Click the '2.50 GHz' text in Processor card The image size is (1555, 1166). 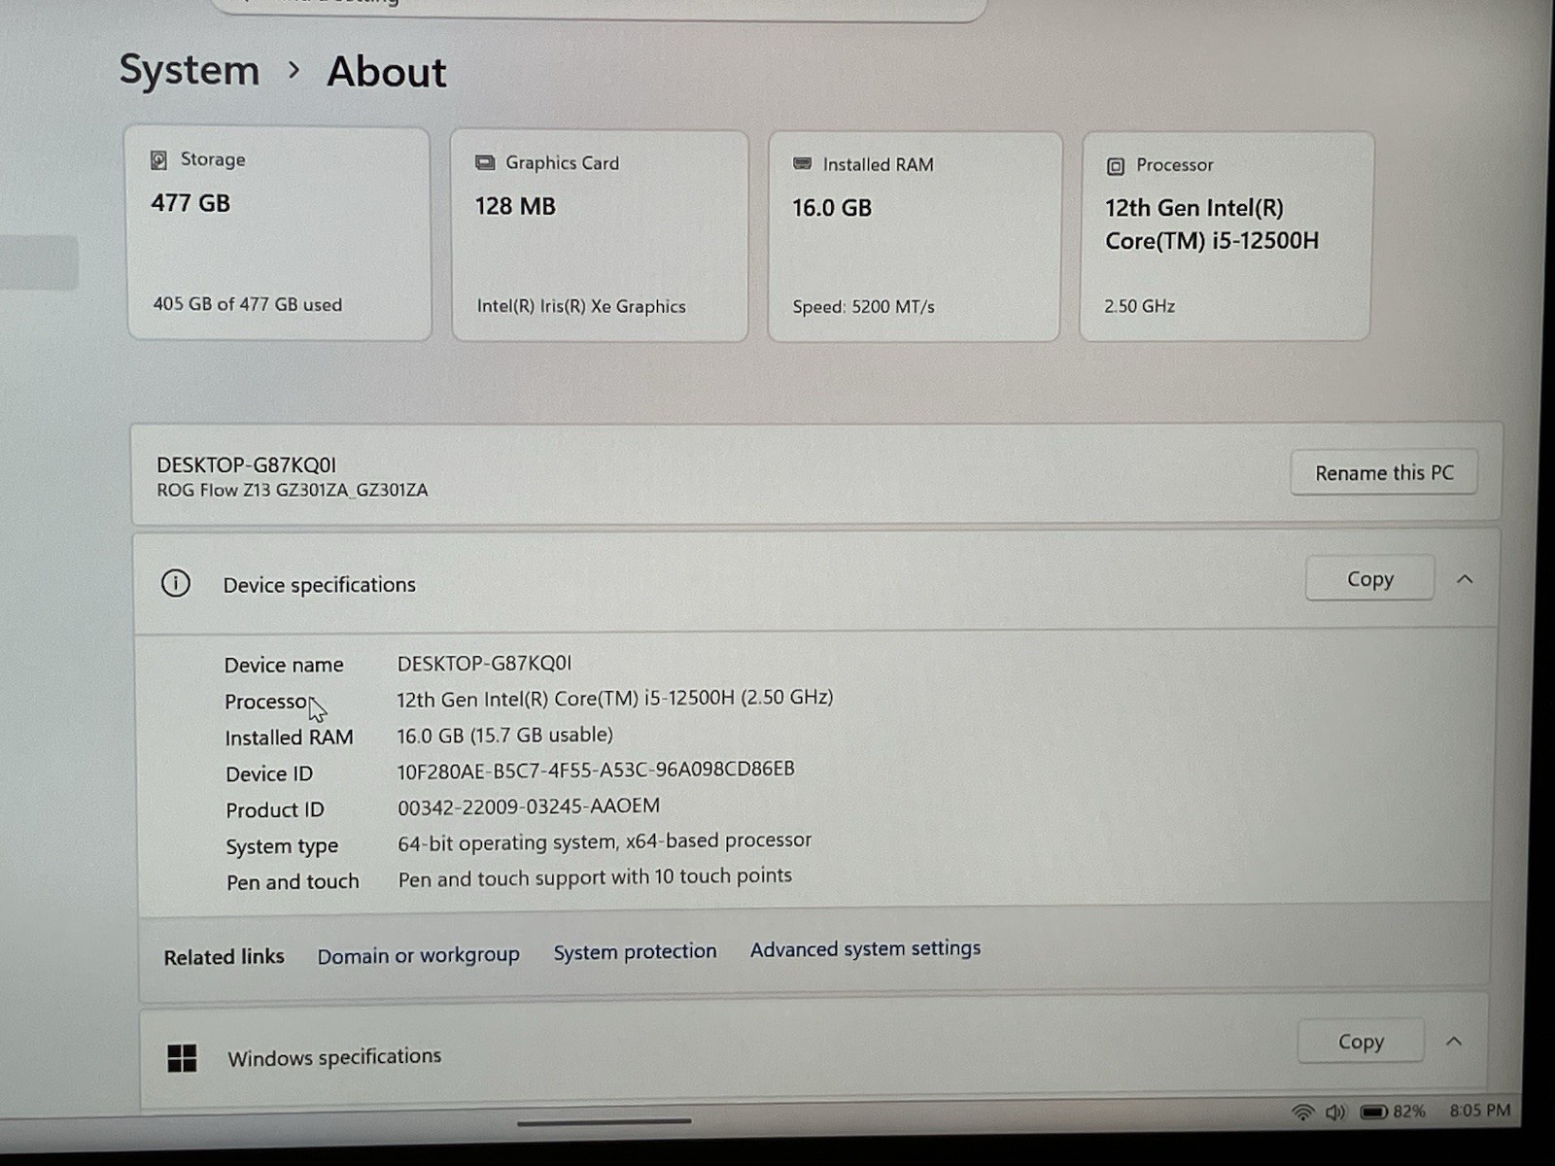coord(1139,306)
